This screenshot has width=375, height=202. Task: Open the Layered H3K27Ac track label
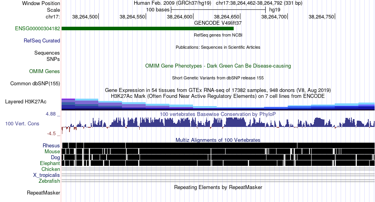(26, 102)
